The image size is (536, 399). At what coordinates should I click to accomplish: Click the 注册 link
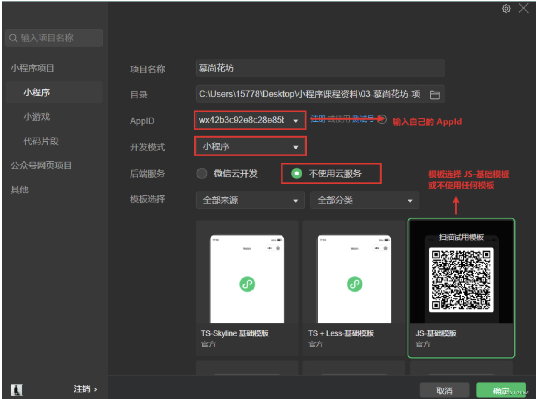pyautogui.click(x=318, y=119)
